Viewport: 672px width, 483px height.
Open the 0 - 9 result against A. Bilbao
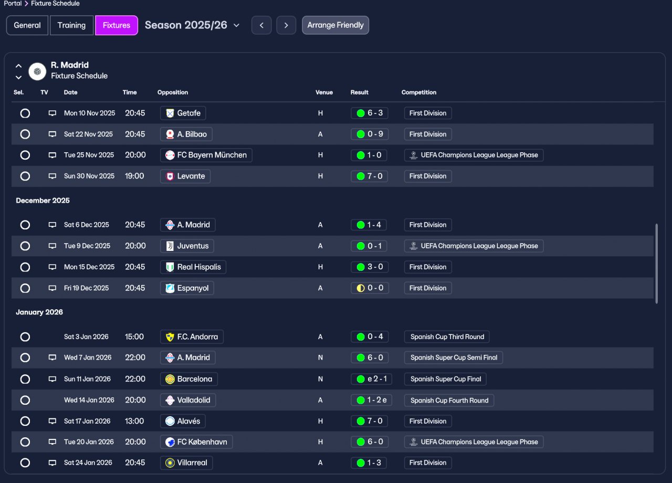point(370,134)
